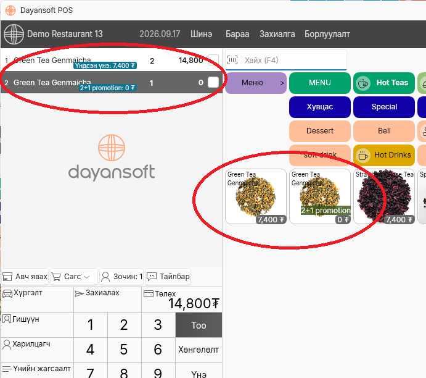Tap keypad digit 2
Image resolution: width=426 pixels, height=378 pixels.
tap(124, 325)
